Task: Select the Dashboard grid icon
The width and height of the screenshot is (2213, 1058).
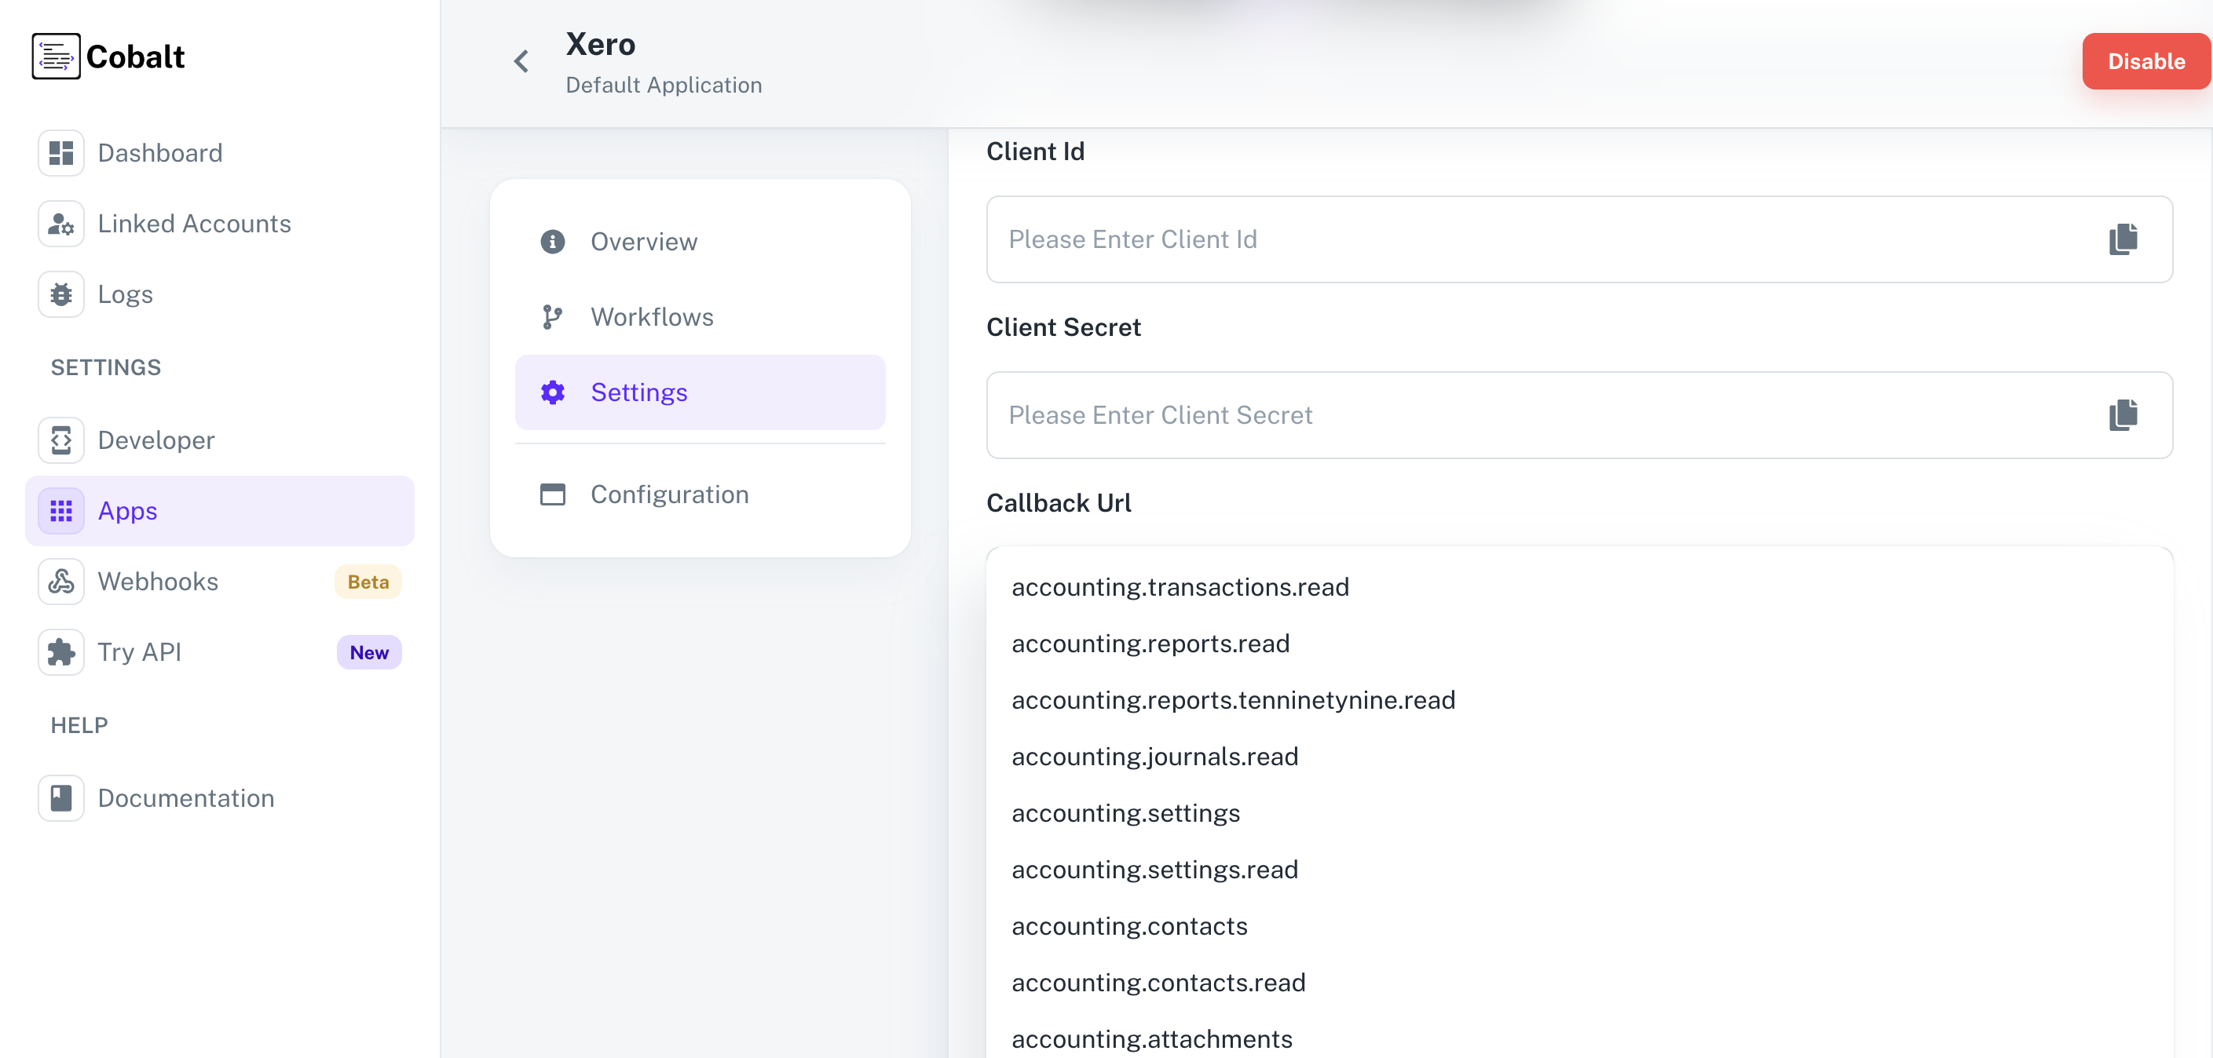Action: pos(60,152)
